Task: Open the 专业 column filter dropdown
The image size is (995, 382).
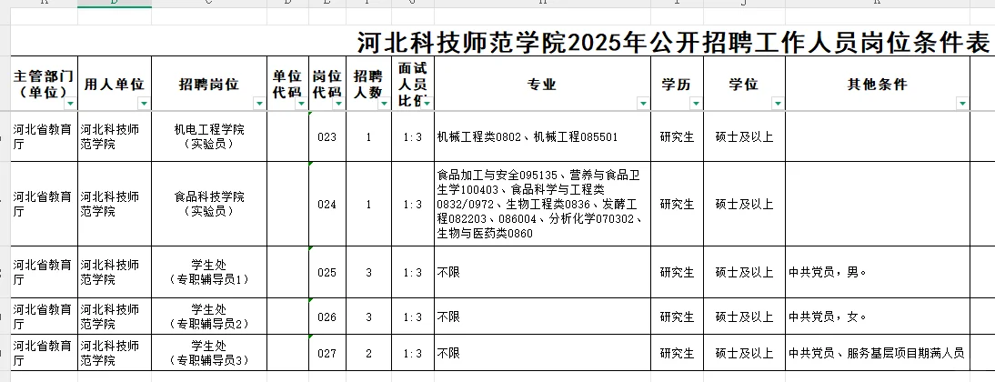Action: (643, 104)
